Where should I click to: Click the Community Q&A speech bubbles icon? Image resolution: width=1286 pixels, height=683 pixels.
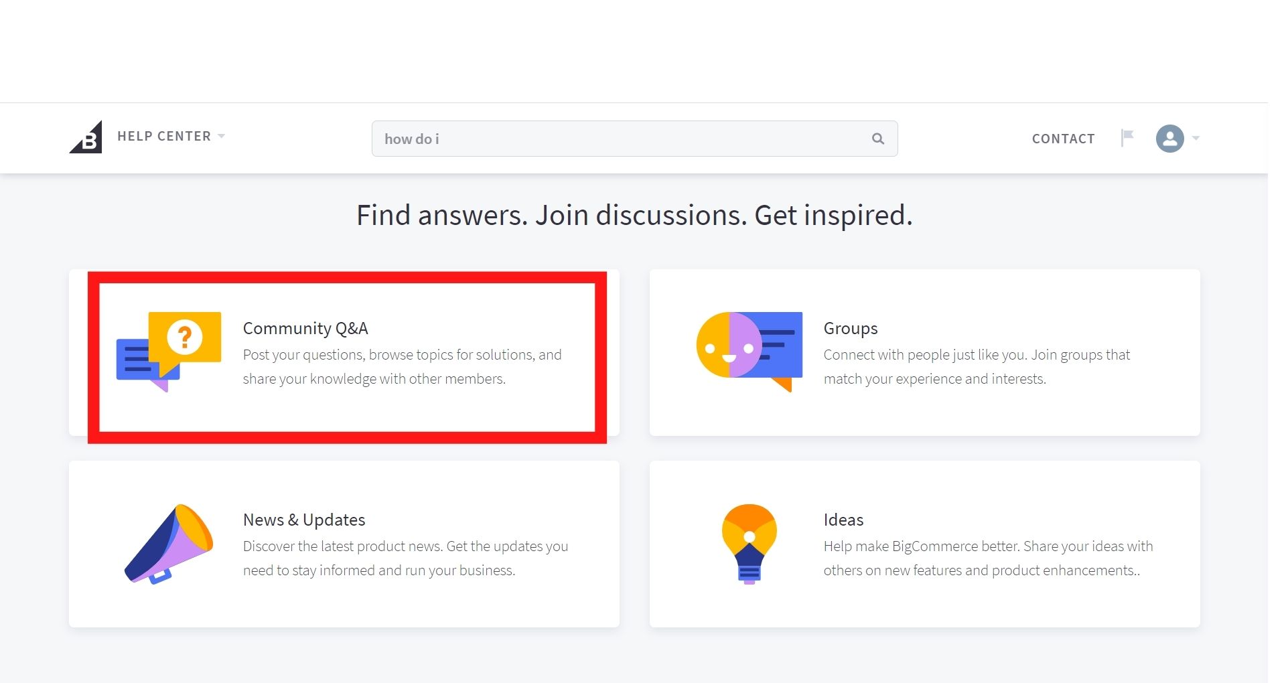pos(169,351)
